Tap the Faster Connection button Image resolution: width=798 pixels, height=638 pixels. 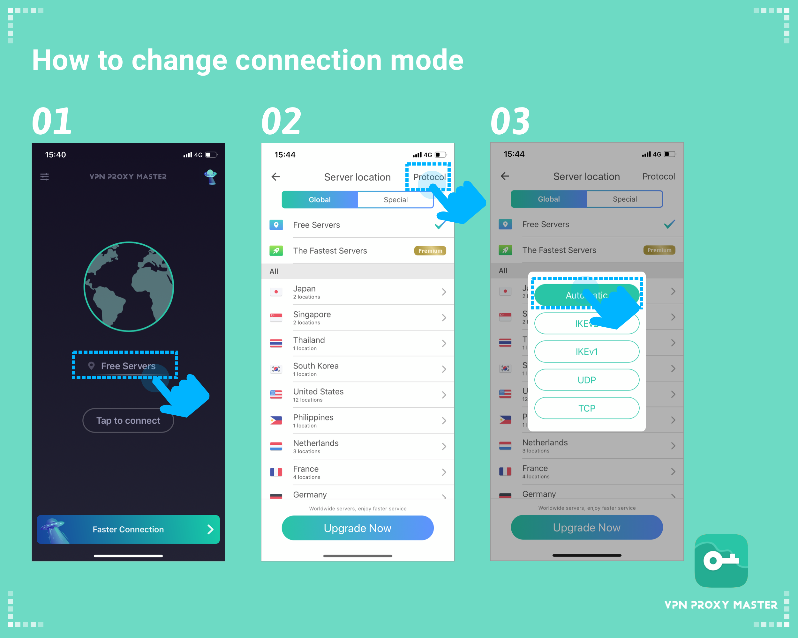[x=129, y=529]
